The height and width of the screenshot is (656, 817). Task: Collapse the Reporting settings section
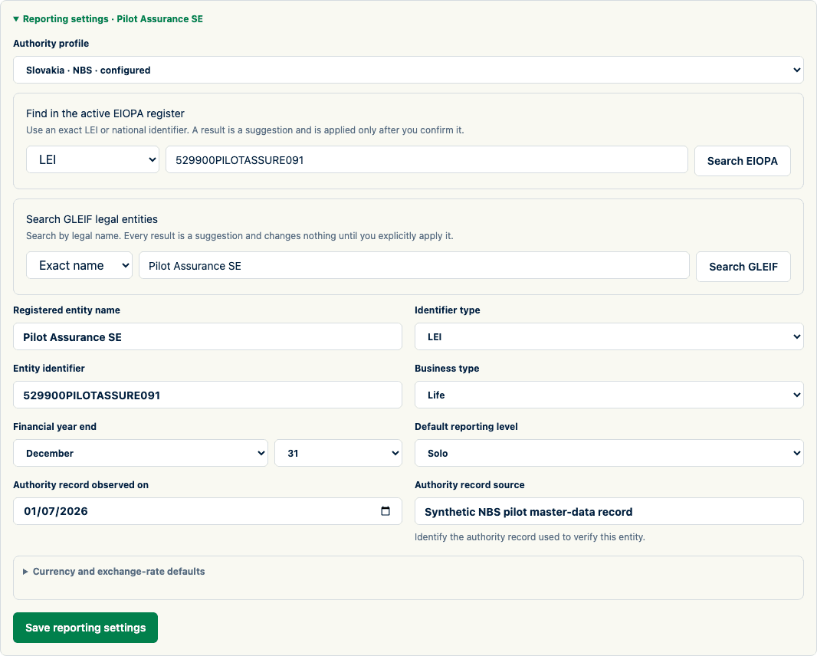[108, 18]
